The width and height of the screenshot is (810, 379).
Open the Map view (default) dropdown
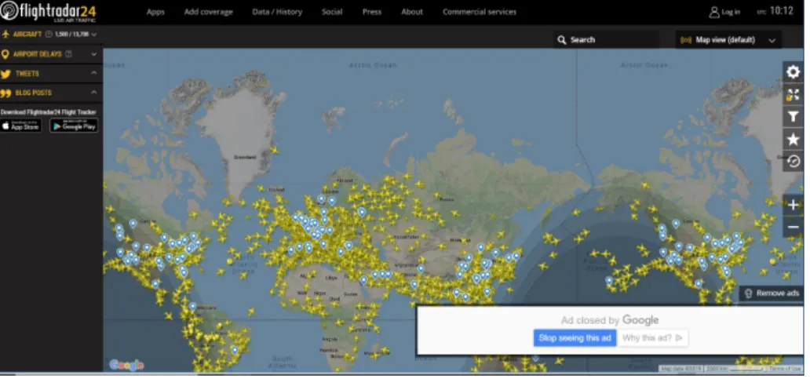point(728,40)
